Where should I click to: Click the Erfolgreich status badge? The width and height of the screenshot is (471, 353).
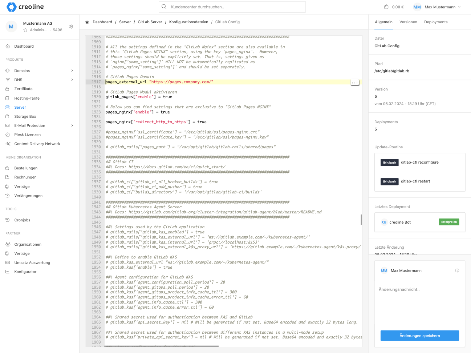449,222
